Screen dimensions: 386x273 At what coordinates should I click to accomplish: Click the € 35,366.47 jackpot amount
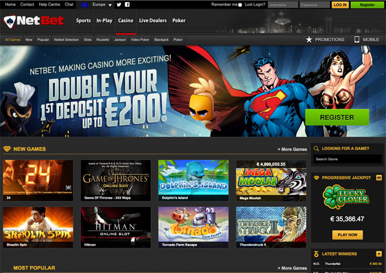coord(347,219)
